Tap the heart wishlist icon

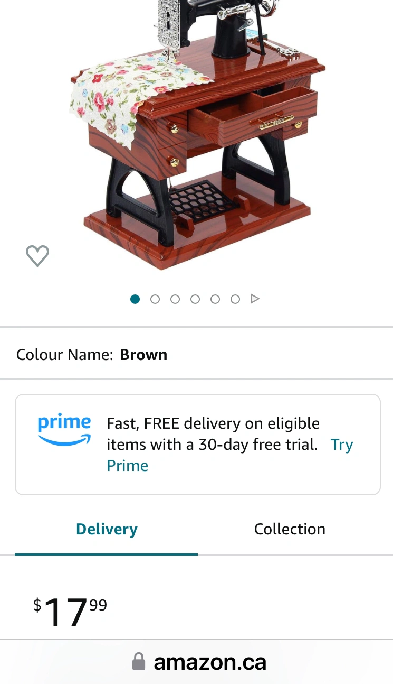click(37, 256)
